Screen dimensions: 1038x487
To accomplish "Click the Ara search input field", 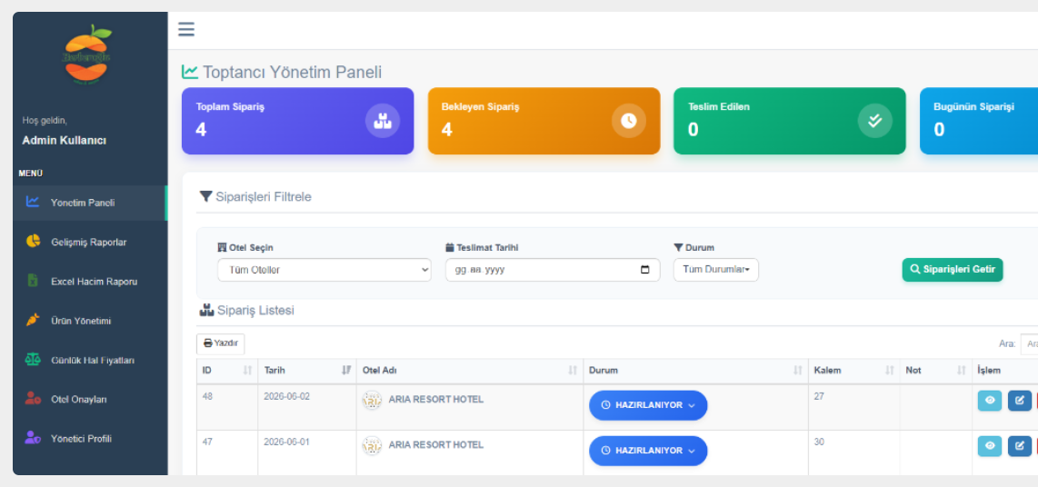I will pos(1029,344).
